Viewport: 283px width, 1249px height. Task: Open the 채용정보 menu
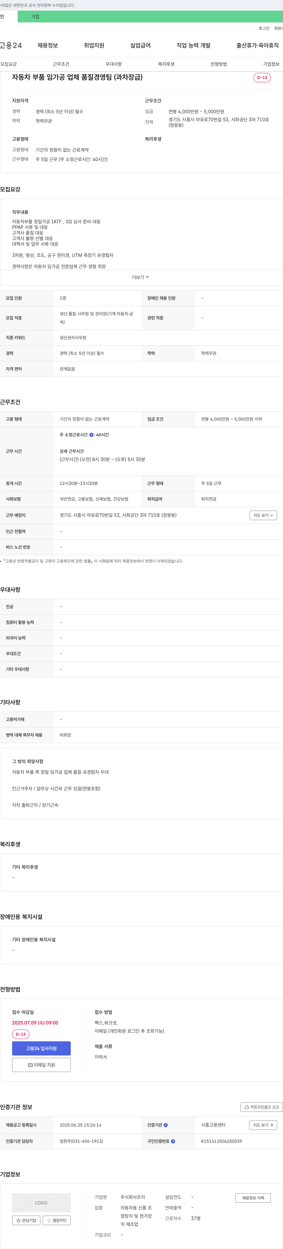(x=47, y=45)
